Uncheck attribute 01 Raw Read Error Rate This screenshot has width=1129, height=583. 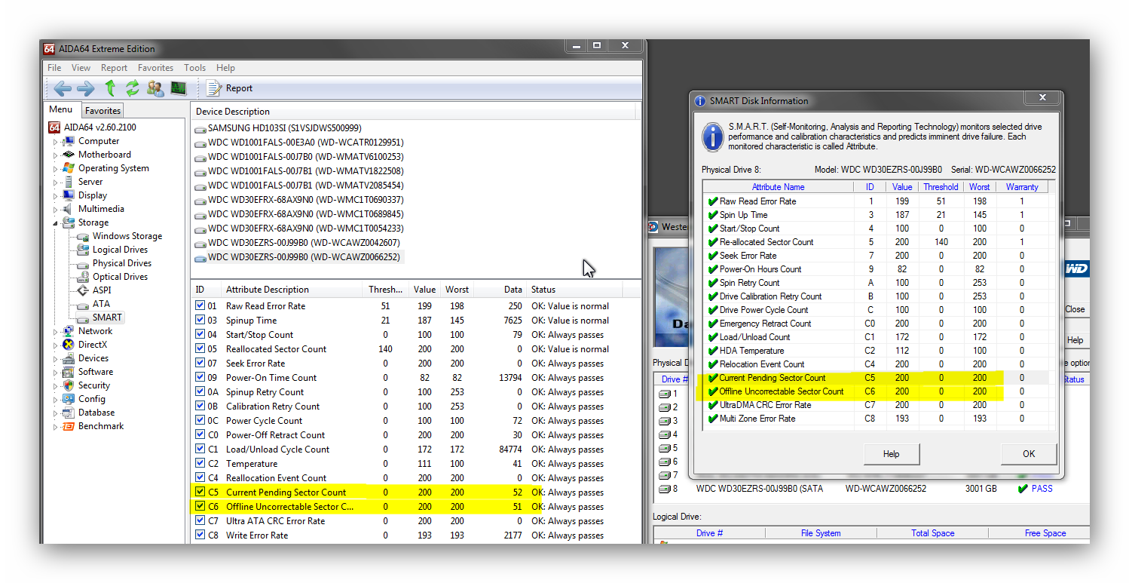(x=200, y=305)
